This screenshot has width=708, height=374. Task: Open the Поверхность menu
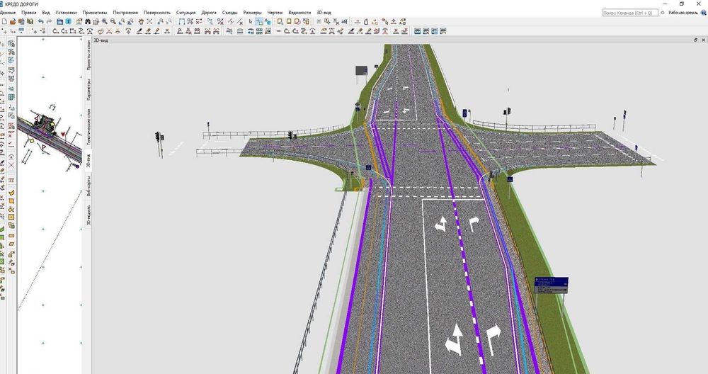(157, 13)
